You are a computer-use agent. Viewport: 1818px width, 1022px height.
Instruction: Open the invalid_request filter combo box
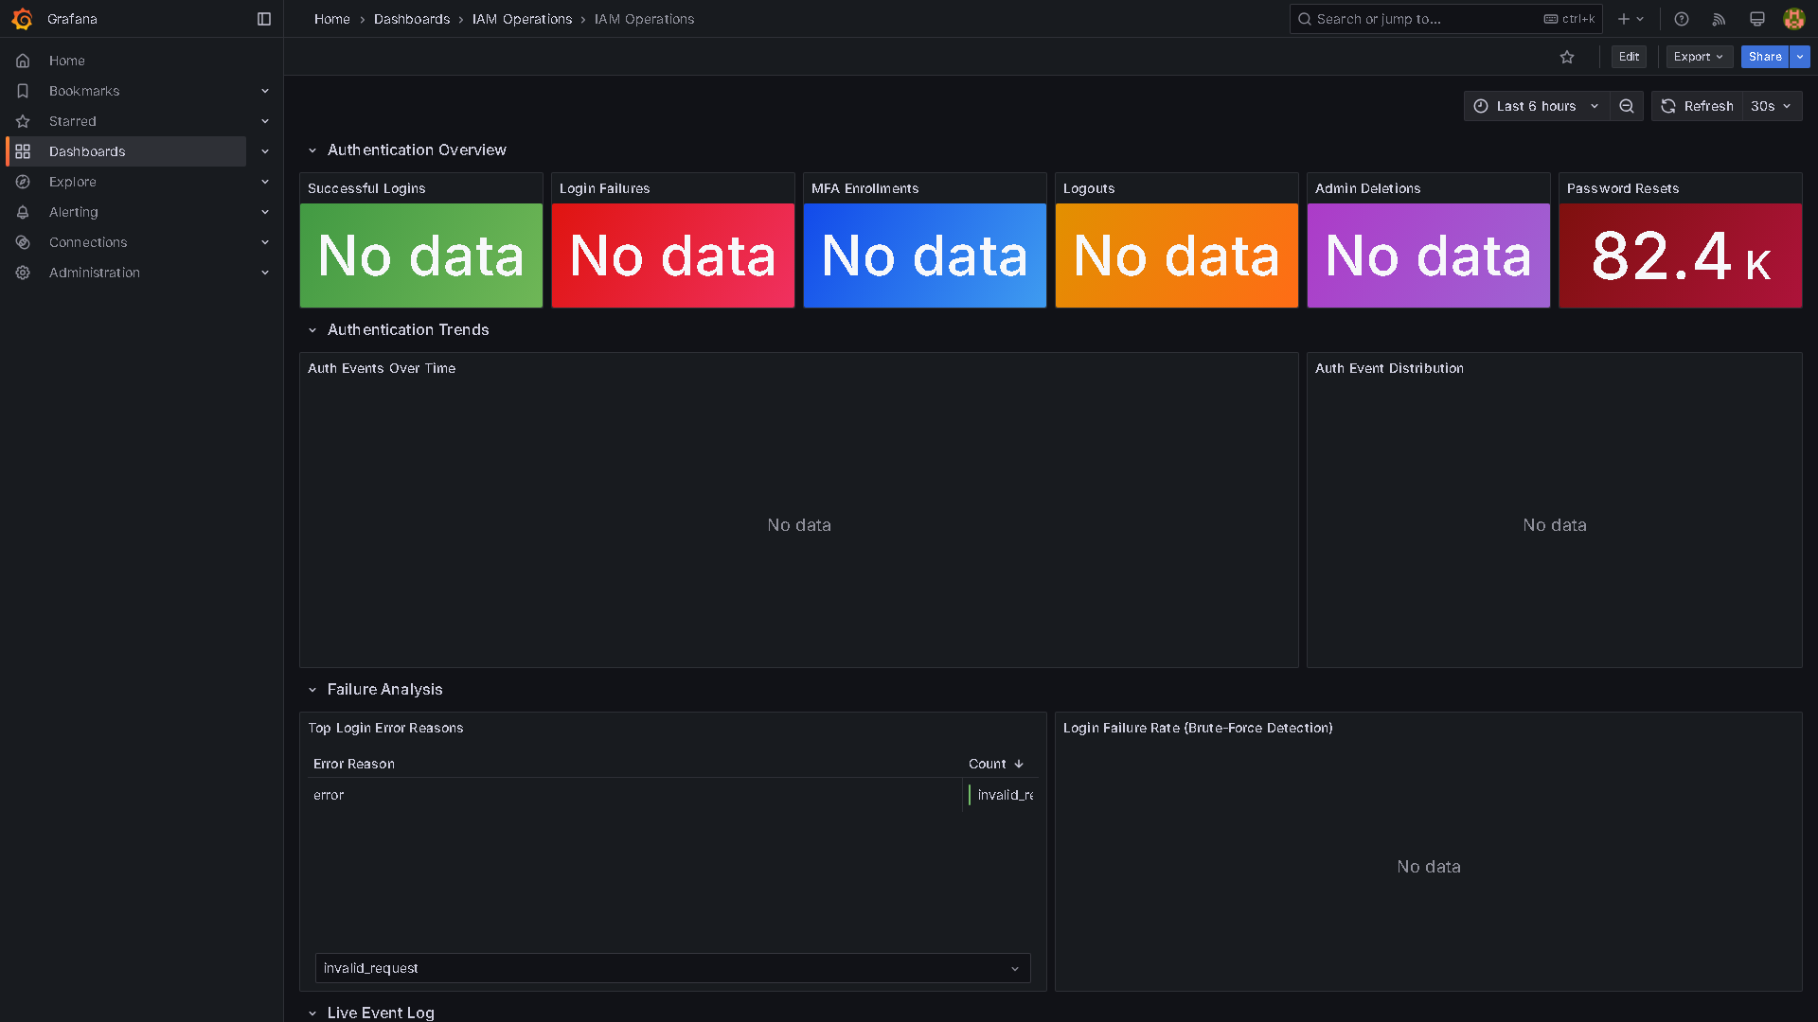672,968
